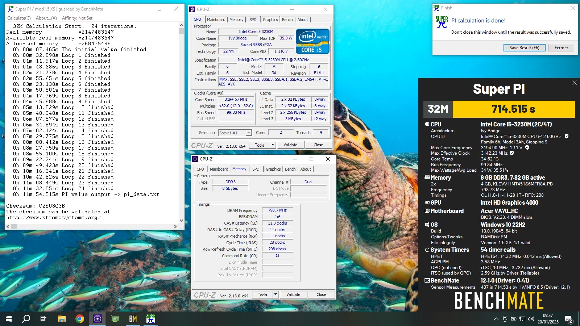This screenshot has width=580, height=326.
Task: Switch to BenchMate BM taskbar icon
Action: point(133,319)
